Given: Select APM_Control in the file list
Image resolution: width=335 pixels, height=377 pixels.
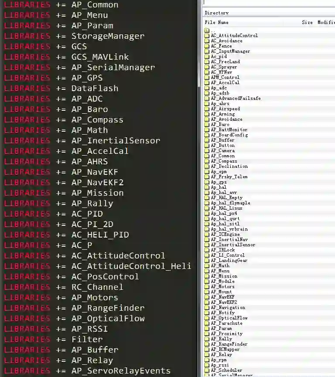Looking at the screenshot, I should 225,78.
